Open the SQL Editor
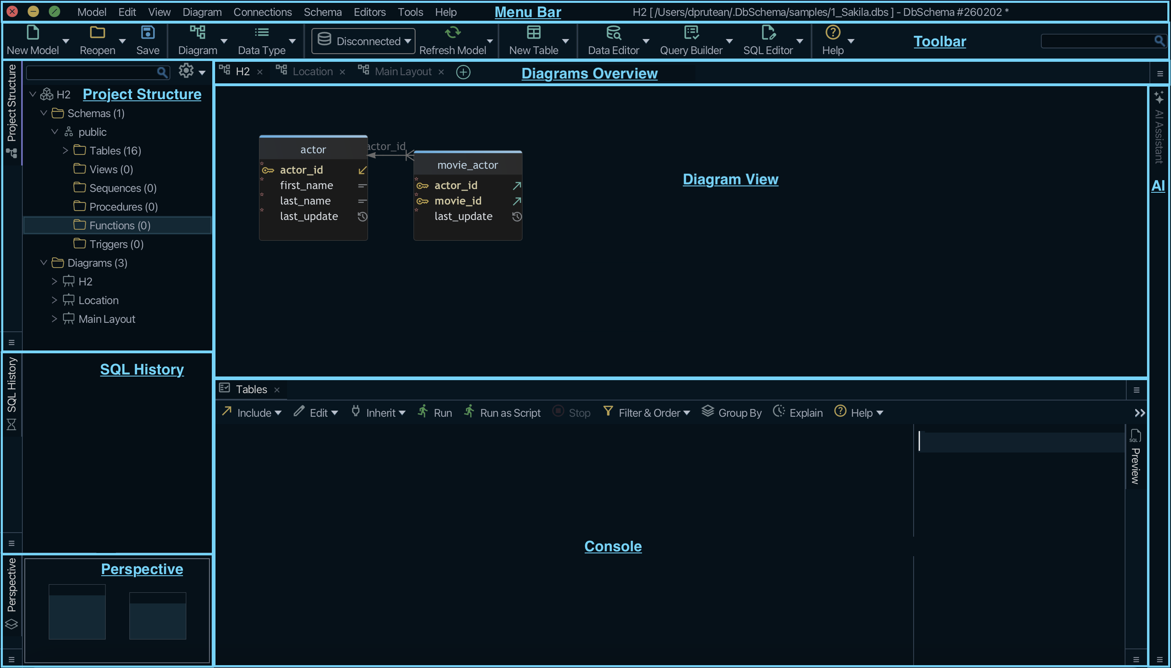Image resolution: width=1171 pixels, height=668 pixels. (x=768, y=40)
